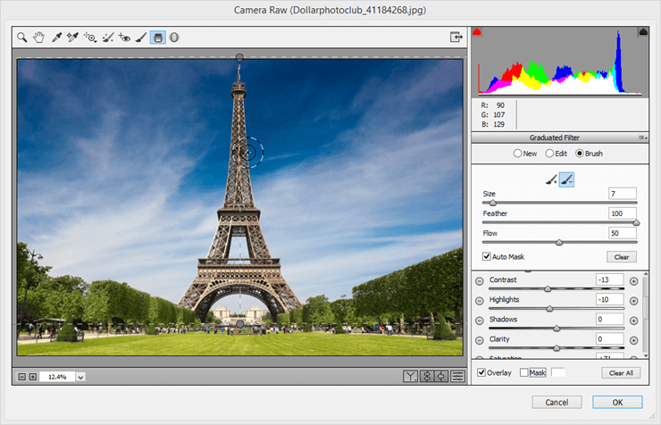Click the Clear button
The width and height of the screenshot is (661, 425).
[x=622, y=257]
